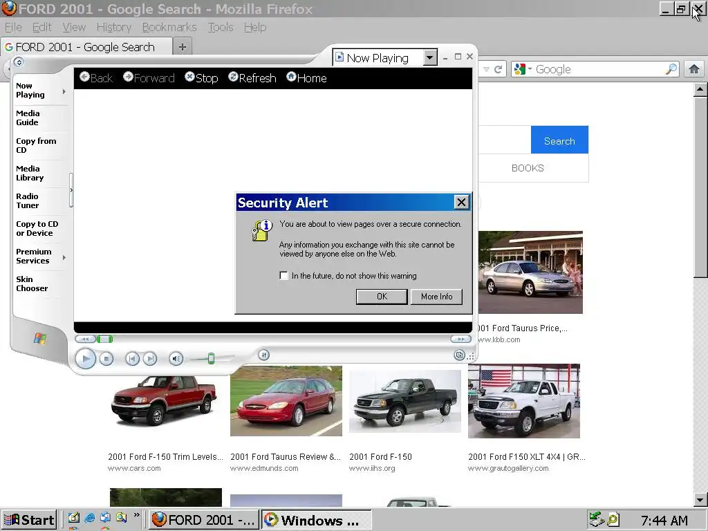
Task: Check 'do not show this warning' checkbox
Action: 283,275
